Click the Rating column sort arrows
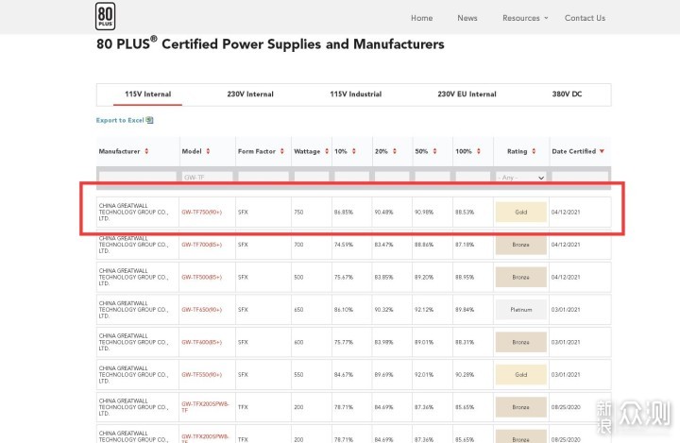Screen dimensions: 680x443 [534, 151]
